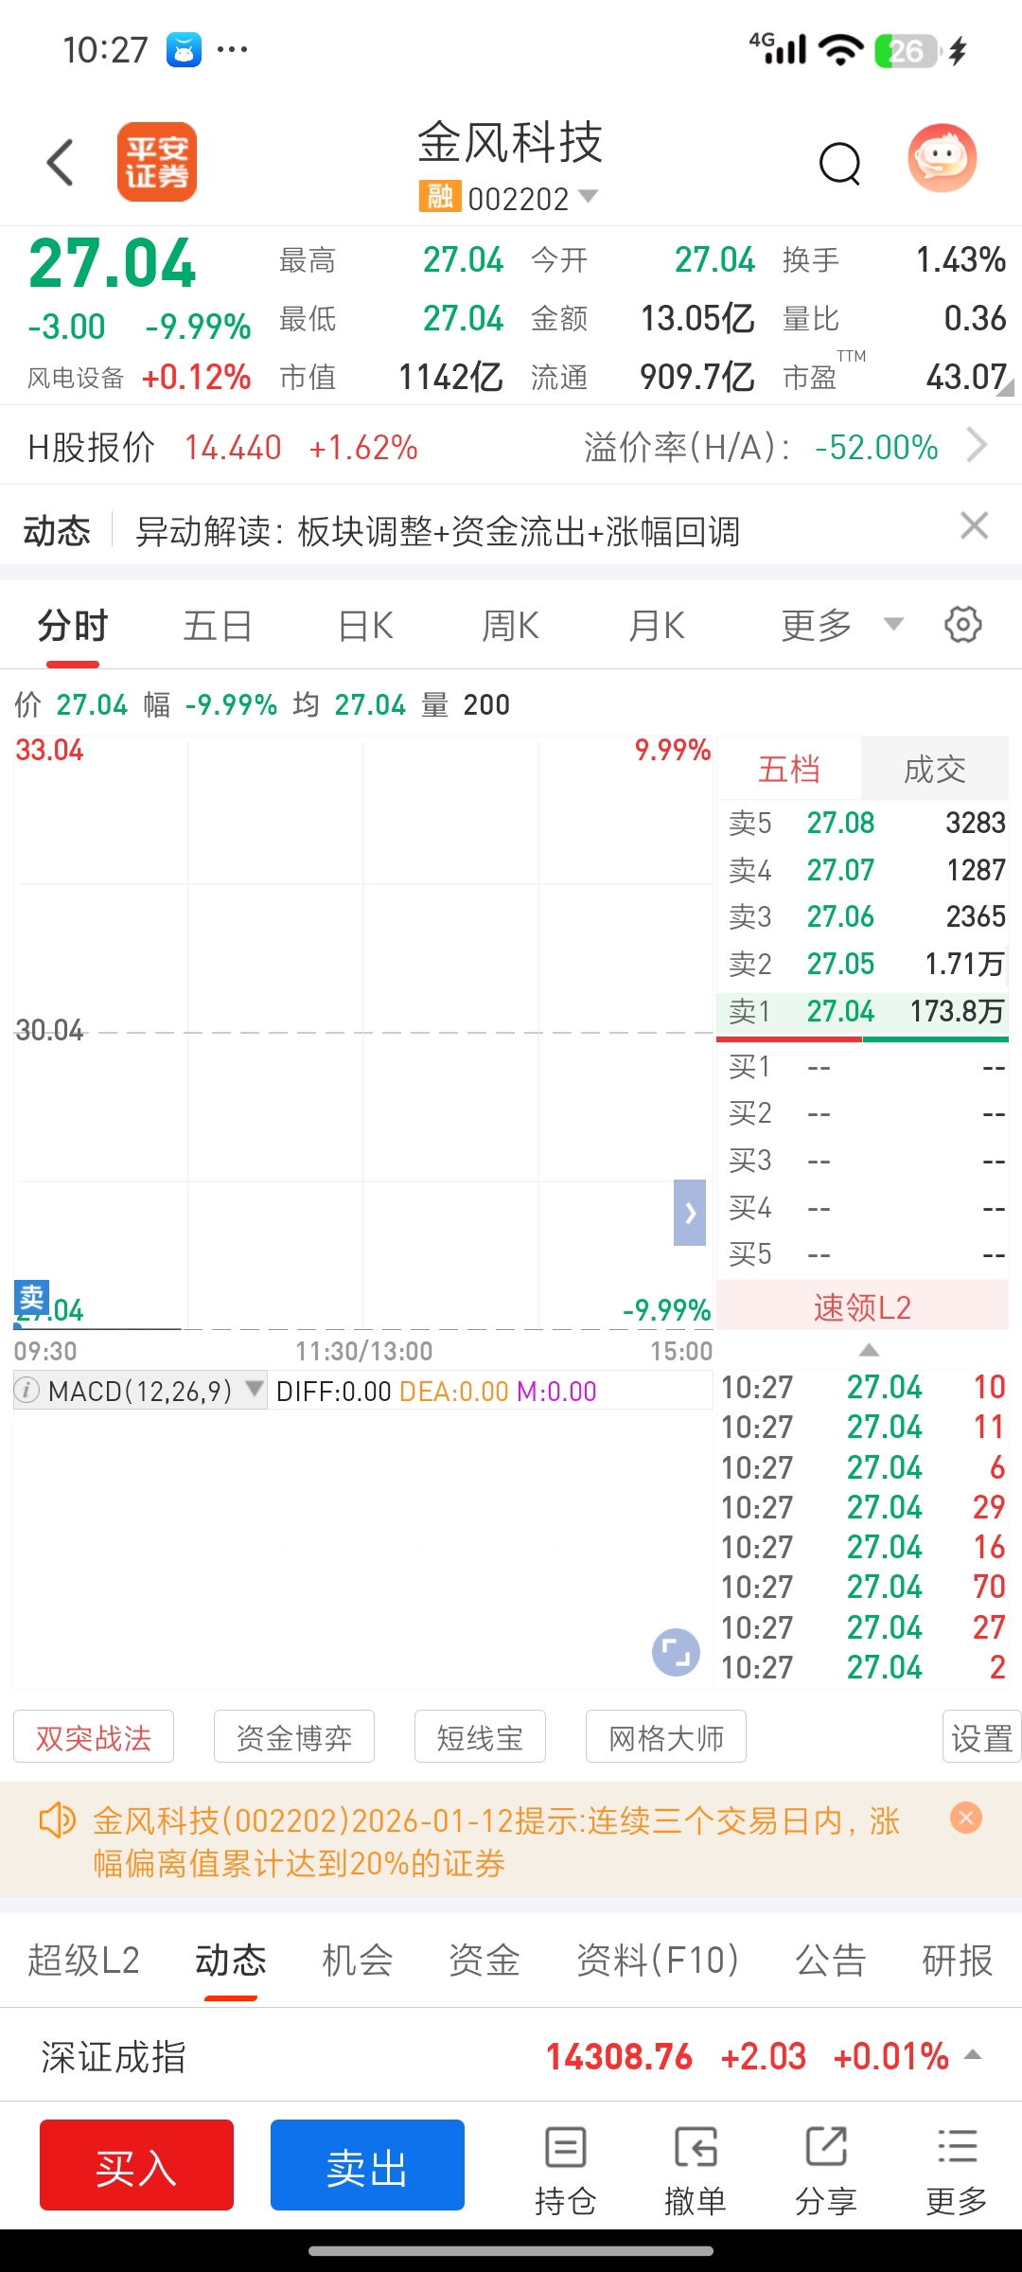Tap the 10:27 trade with volume 70
Viewport: 1022px width, 2272px height.
[x=862, y=1587]
